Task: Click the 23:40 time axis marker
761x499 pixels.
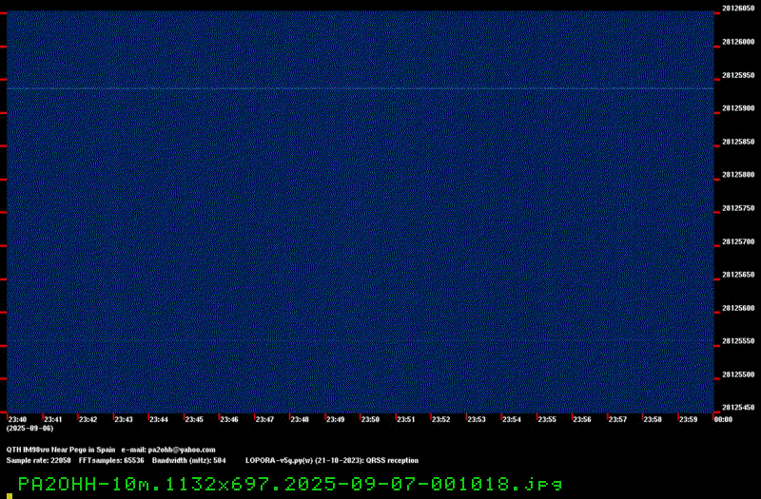Action: point(17,419)
